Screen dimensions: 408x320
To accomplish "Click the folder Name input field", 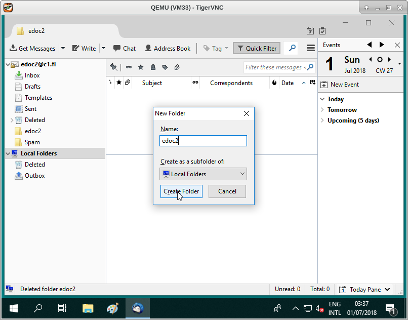I will 203,141.
